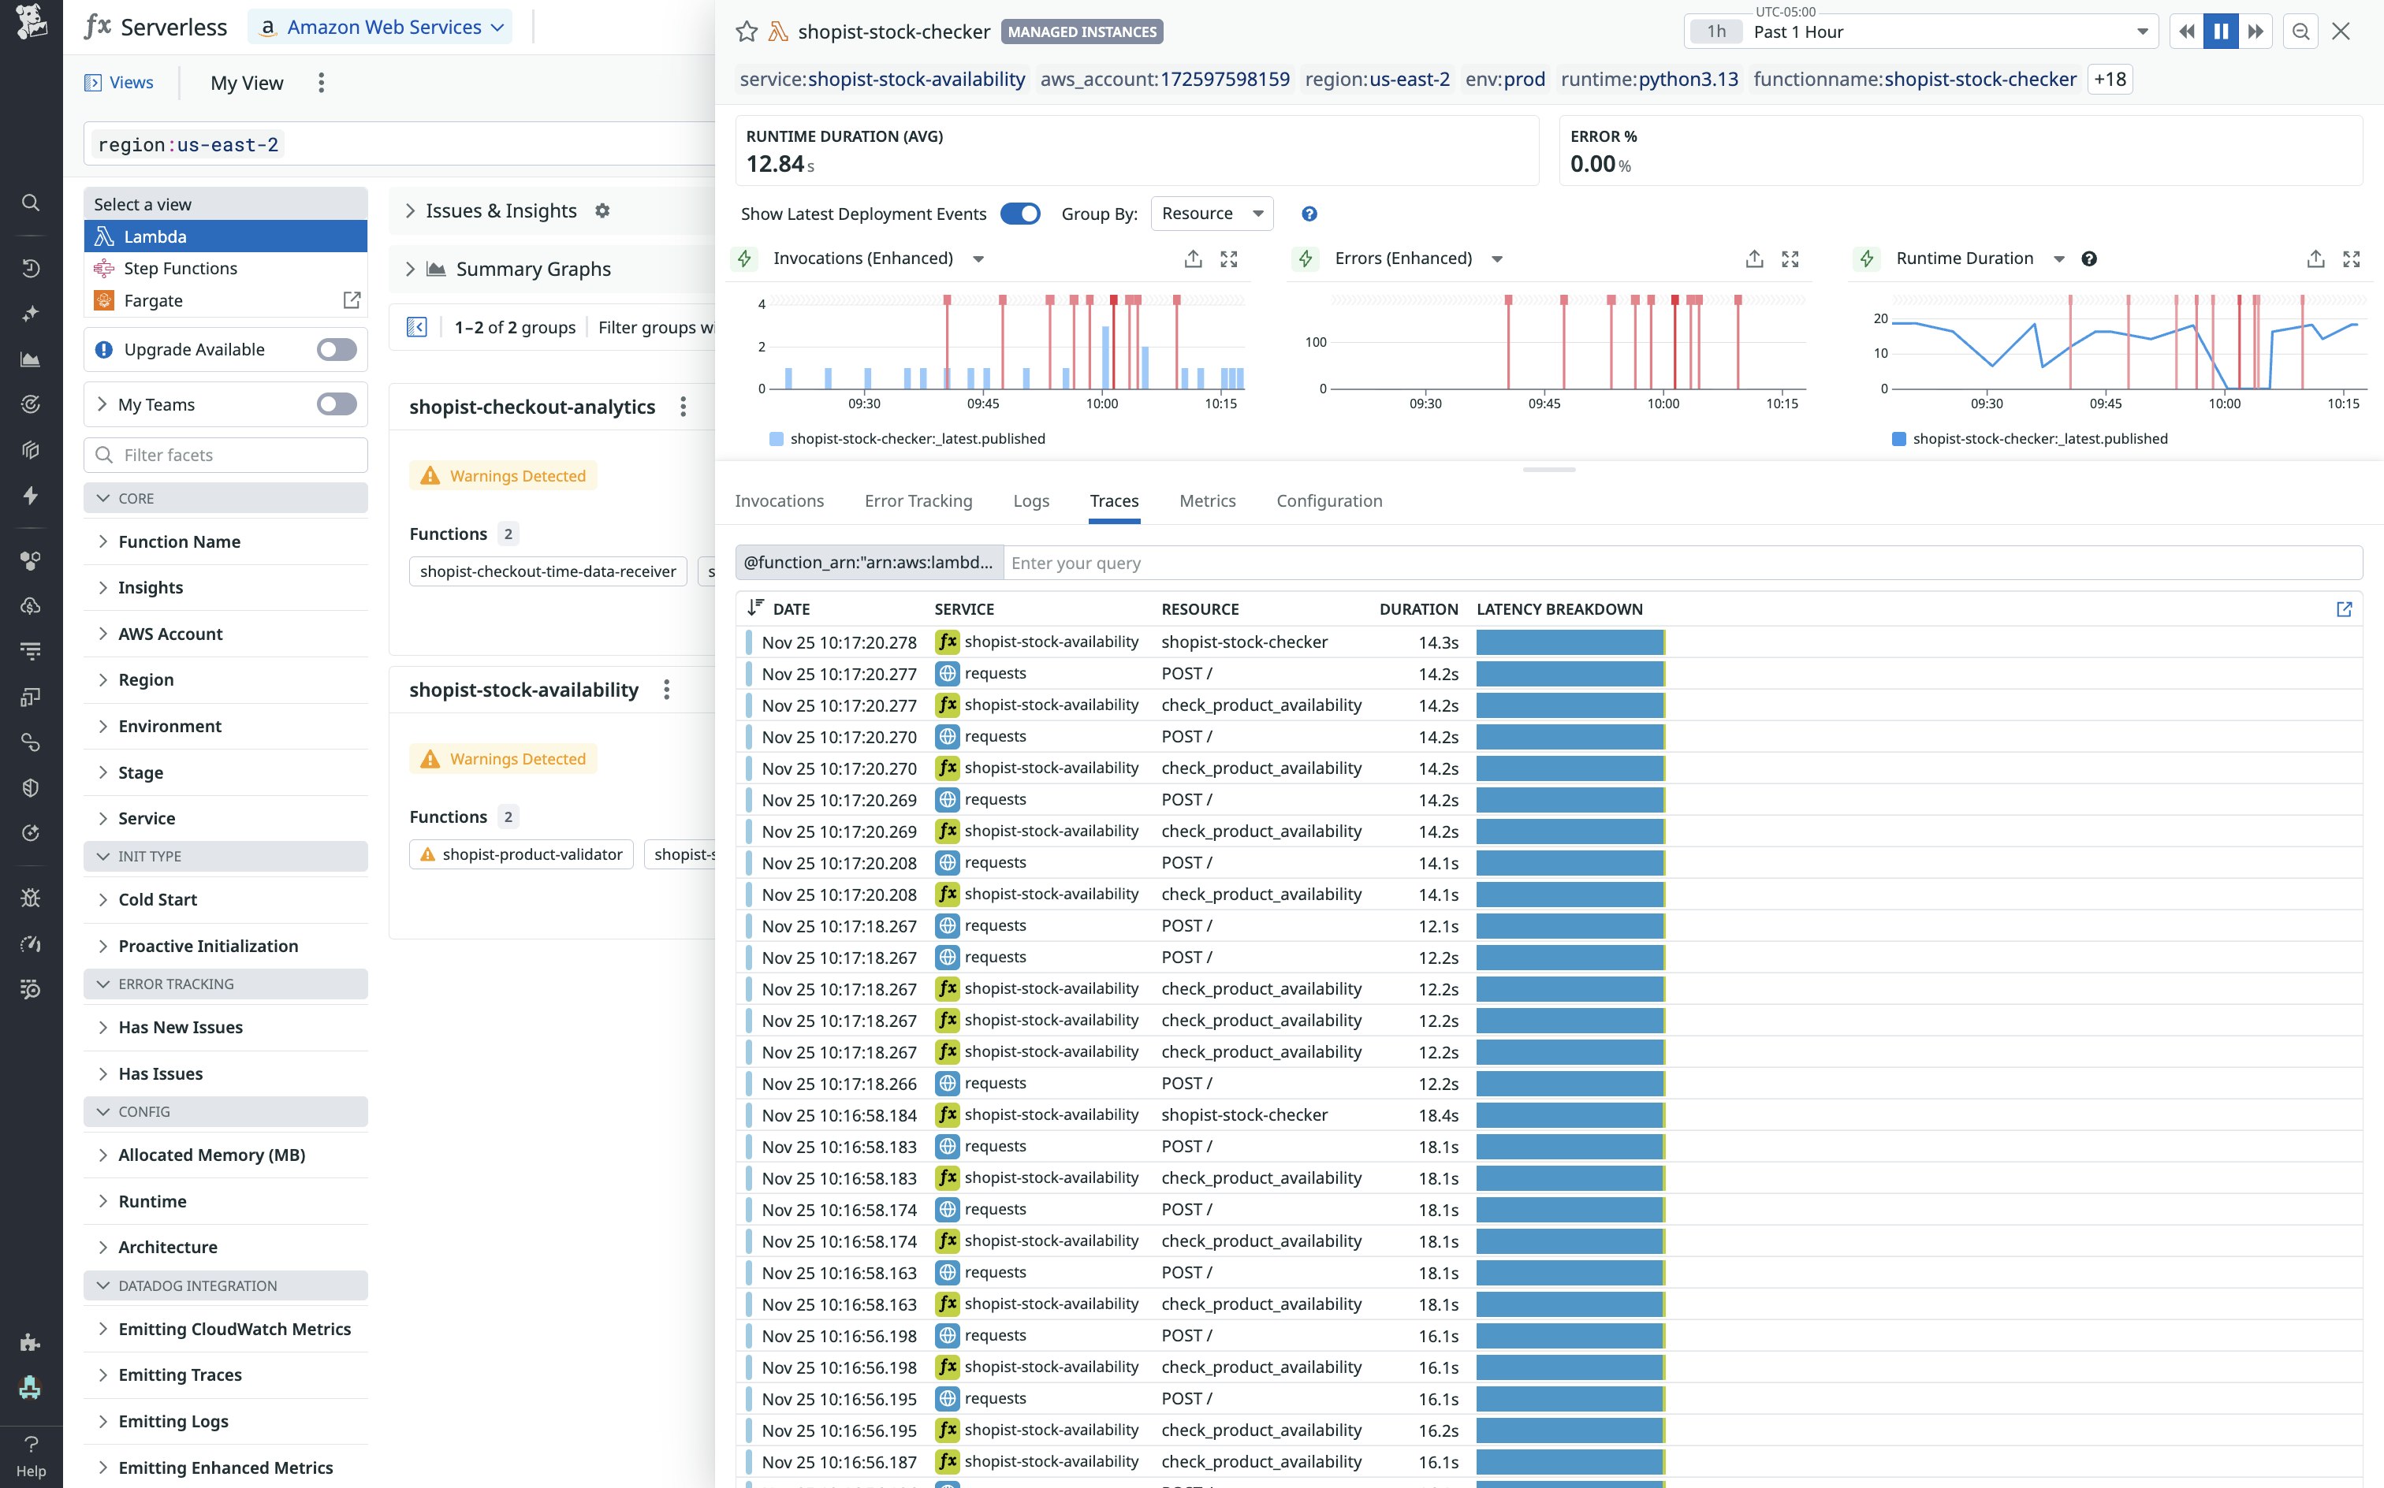2384x1488 pixels.
Task: Switch to the Error Tracking tab
Action: (918, 501)
